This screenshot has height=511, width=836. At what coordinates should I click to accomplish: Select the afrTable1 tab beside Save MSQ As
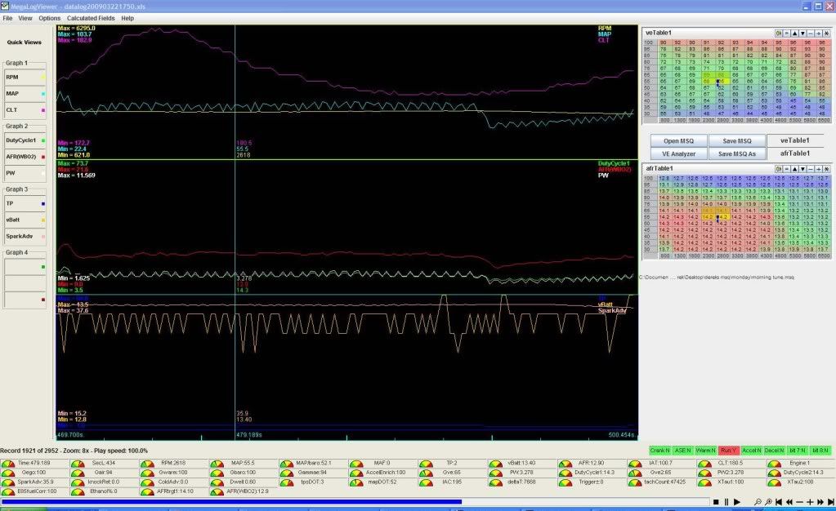click(x=794, y=153)
